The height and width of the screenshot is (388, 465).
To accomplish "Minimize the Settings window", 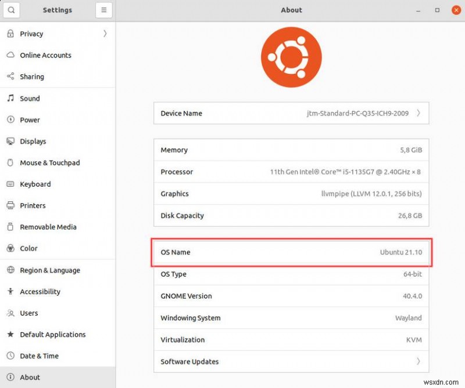I will coord(418,10).
